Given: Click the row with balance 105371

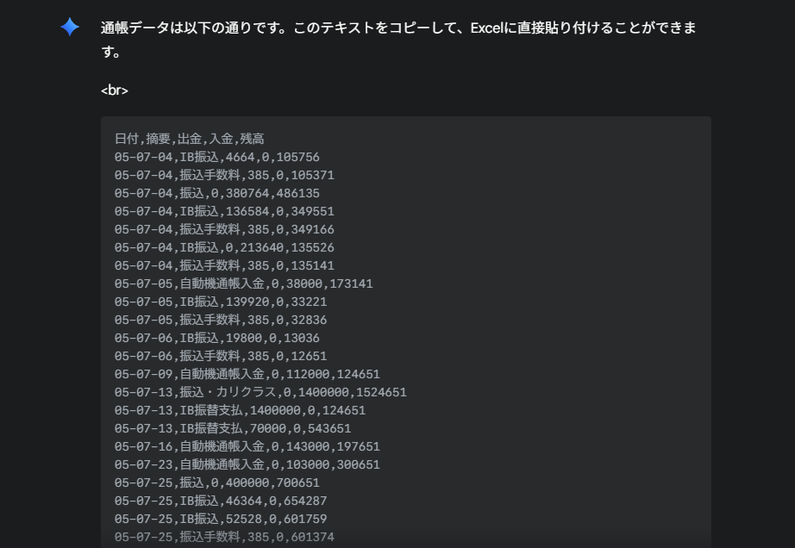Looking at the screenshot, I should (224, 175).
